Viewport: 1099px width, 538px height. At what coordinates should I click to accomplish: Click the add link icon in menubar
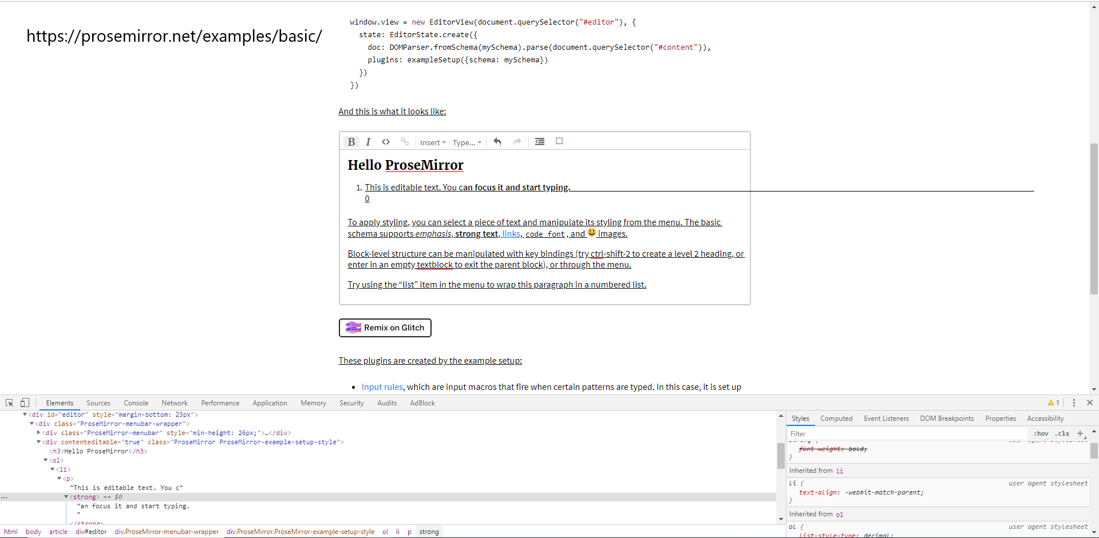coord(405,142)
